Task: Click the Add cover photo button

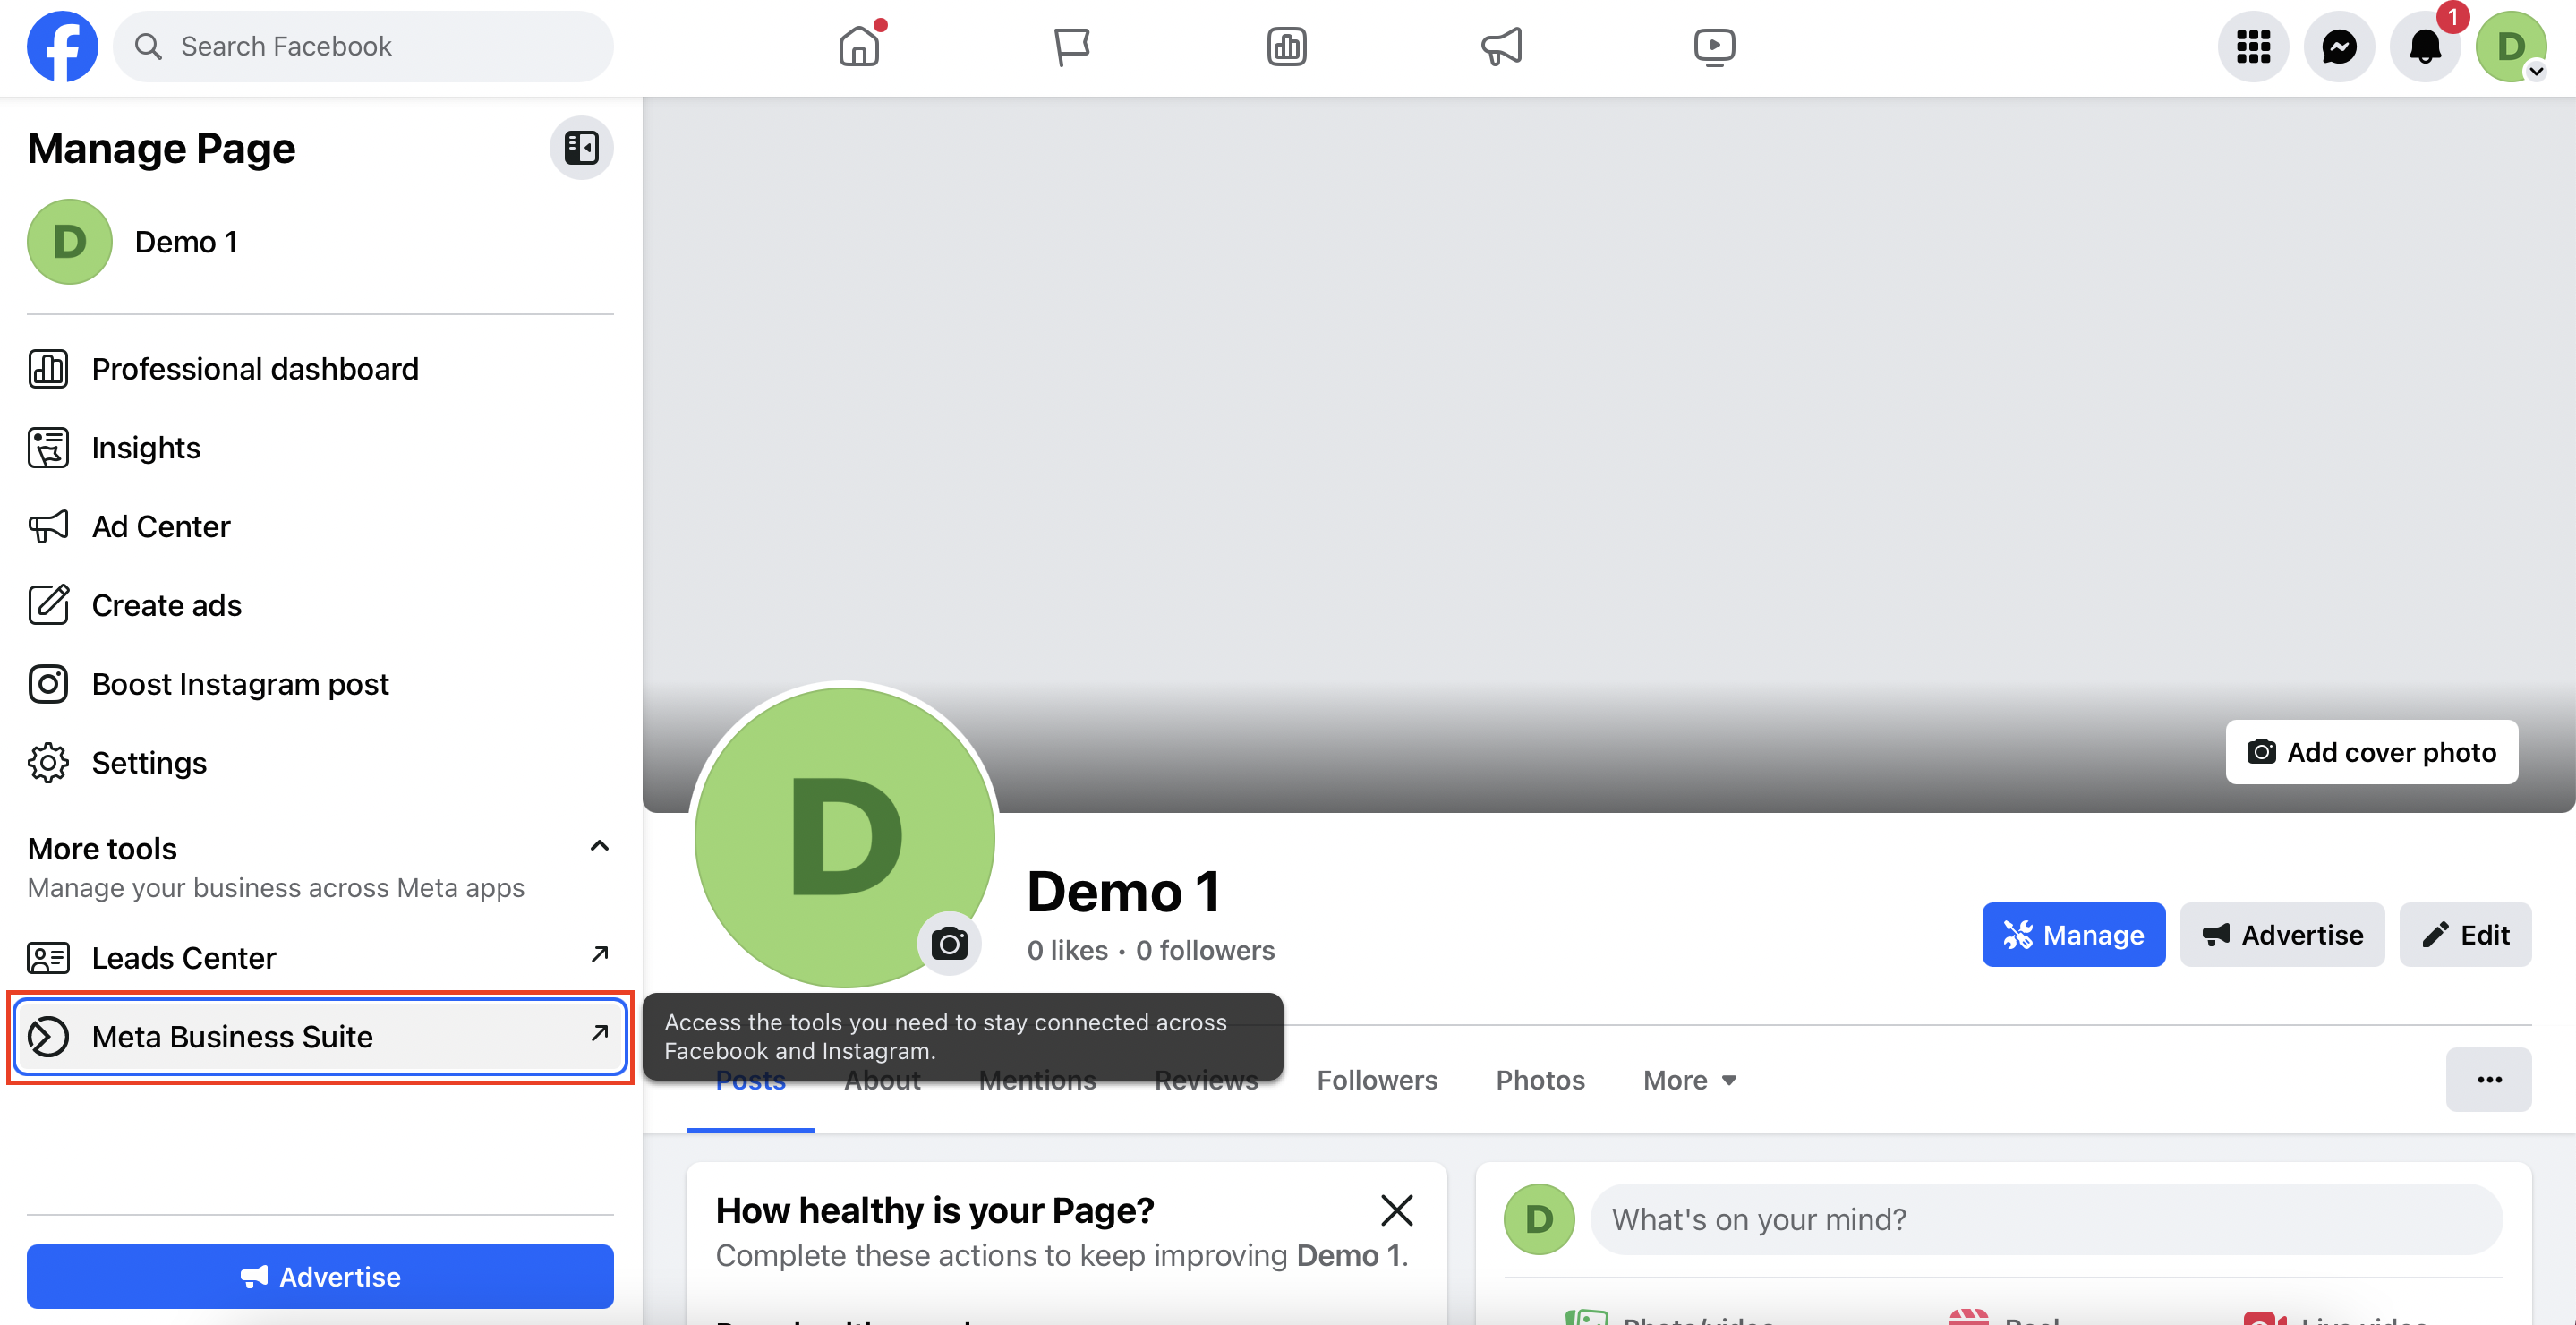Action: point(2371,752)
